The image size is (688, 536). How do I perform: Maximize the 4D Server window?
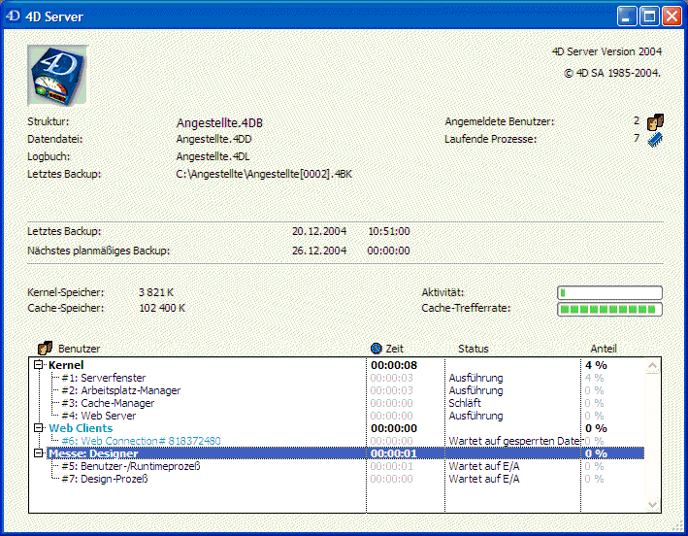point(648,16)
